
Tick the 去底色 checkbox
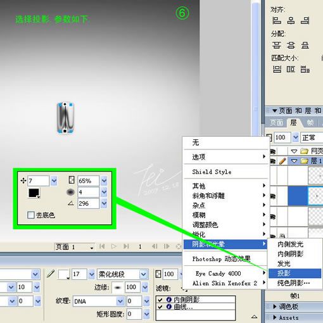31,215
